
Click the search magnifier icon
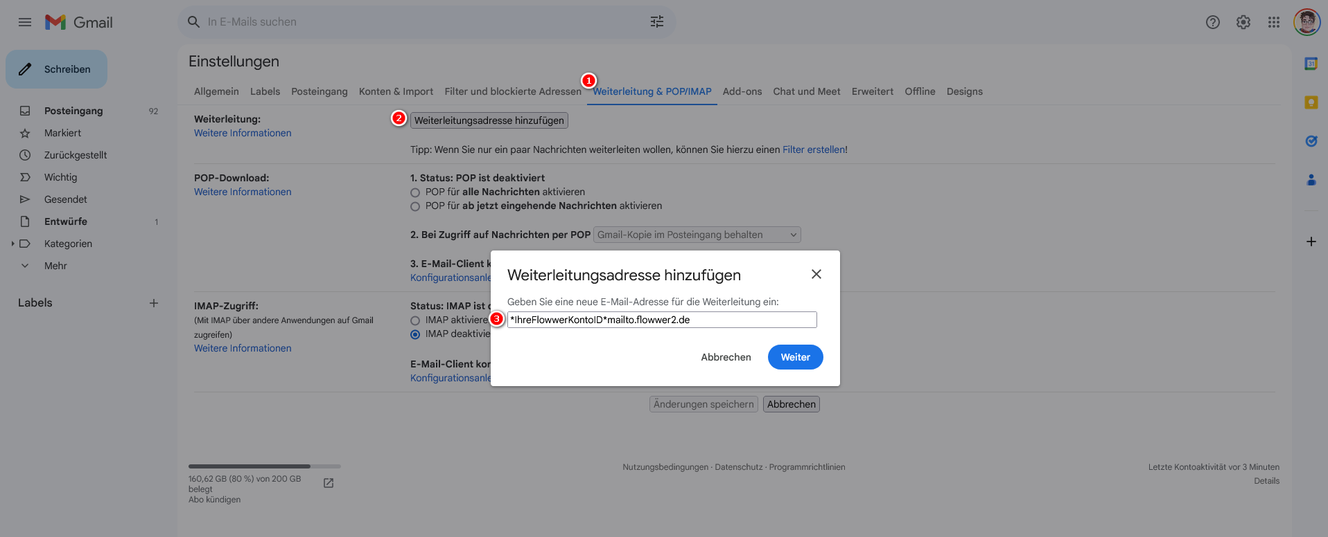[193, 22]
